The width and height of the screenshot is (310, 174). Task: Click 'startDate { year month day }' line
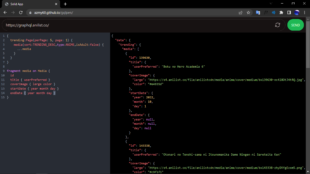point(35,89)
